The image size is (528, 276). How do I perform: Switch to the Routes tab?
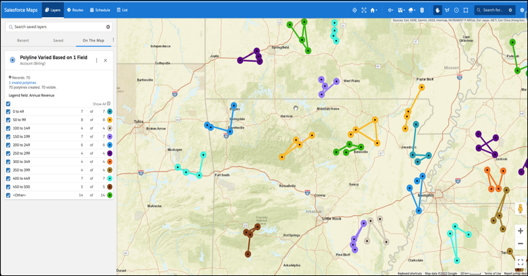(75, 10)
